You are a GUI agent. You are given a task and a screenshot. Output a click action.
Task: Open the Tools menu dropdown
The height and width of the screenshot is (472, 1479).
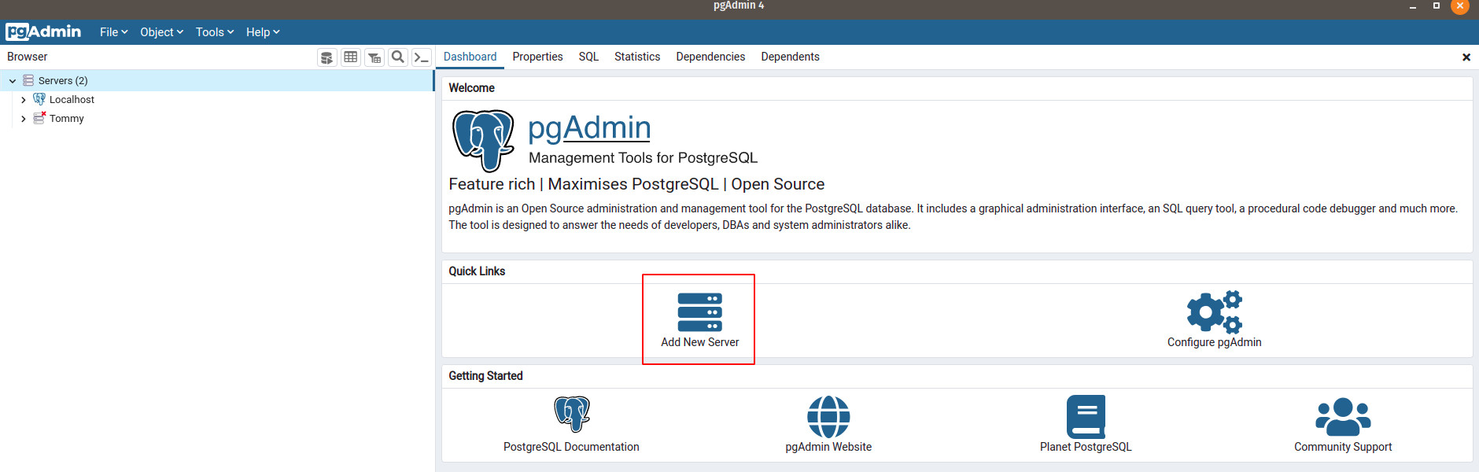pos(214,32)
